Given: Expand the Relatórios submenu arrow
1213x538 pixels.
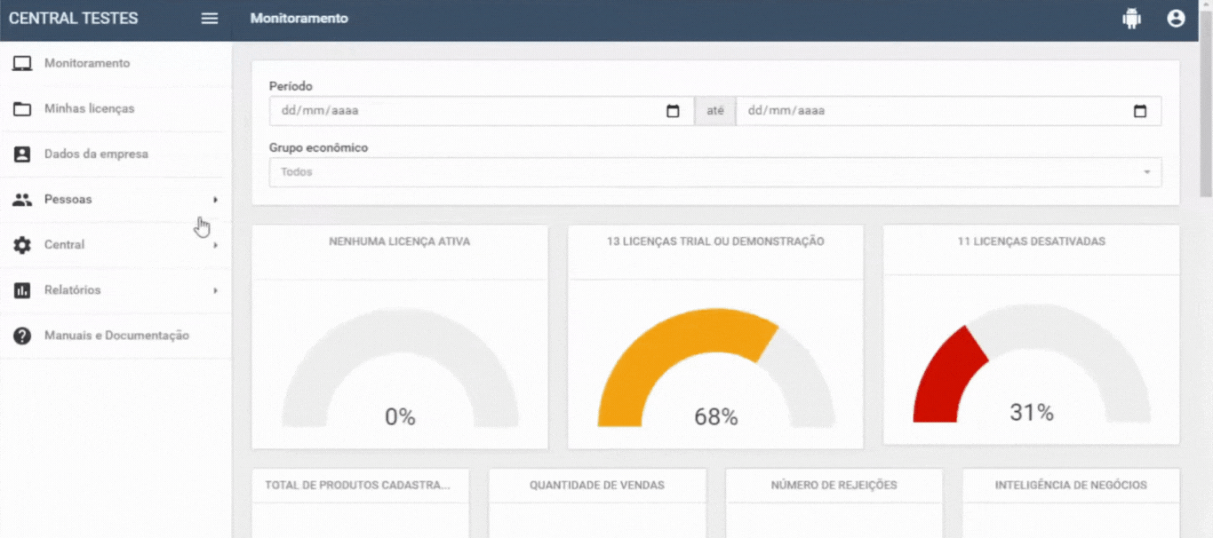Looking at the screenshot, I should pos(215,290).
